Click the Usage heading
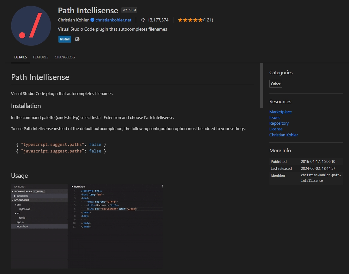The height and width of the screenshot is (274, 349). [19, 176]
